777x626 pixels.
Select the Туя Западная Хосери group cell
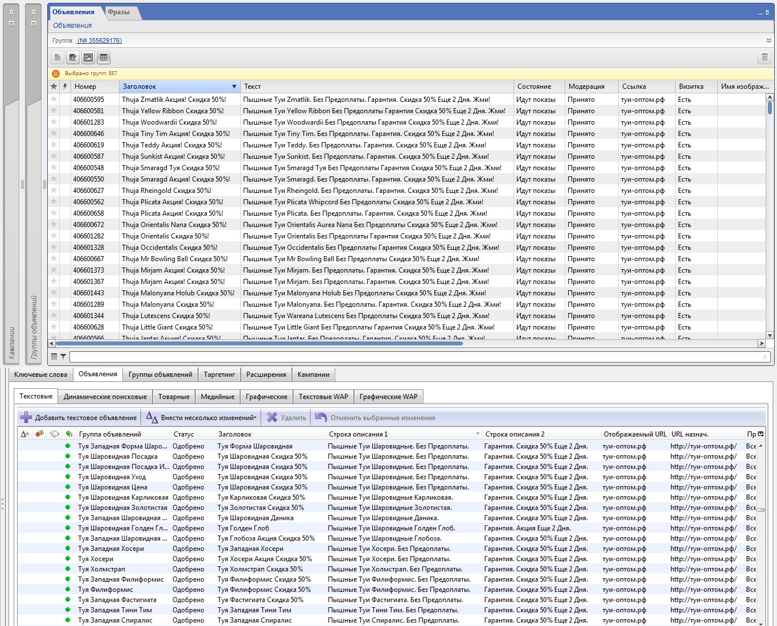pyautogui.click(x=124, y=549)
